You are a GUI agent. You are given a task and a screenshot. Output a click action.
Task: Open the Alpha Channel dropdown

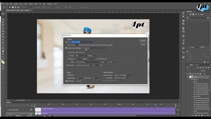[x=122, y=75]
